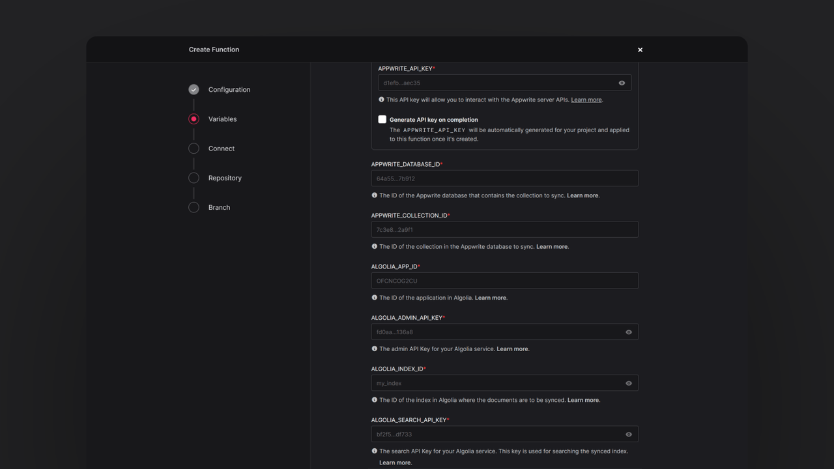Click info icon beside the collection ID description

374,246
